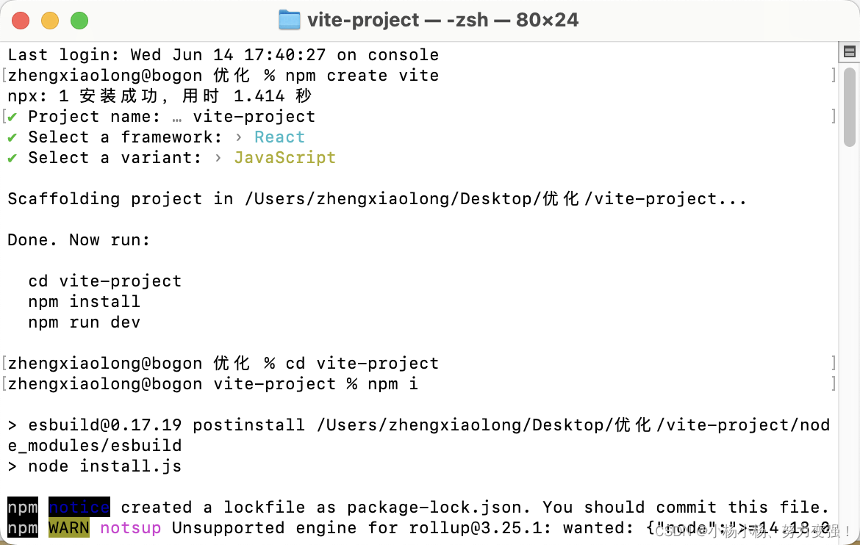
Task: Click the chevron before the cyan "React" answer
Action: pyautogui.click(x=237, y=137)
